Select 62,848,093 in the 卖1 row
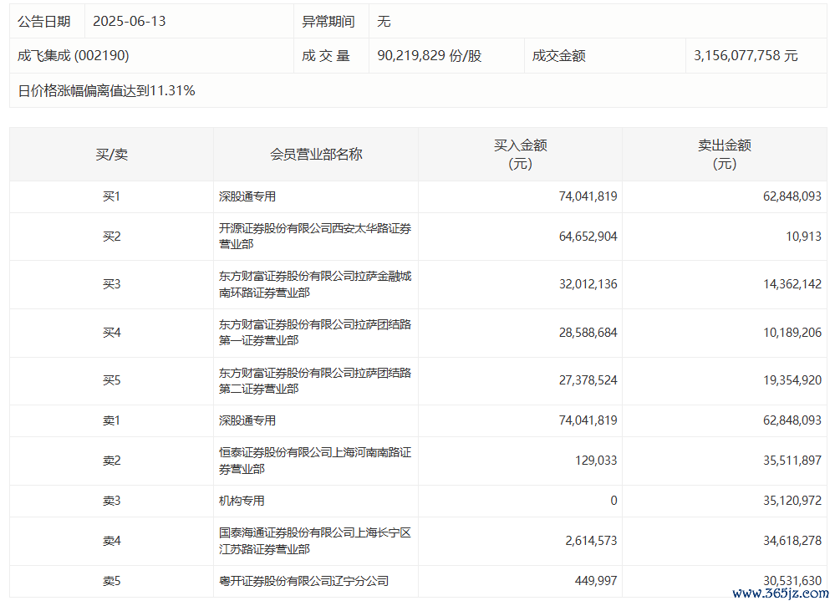835x606 pixels. (792, 420)
